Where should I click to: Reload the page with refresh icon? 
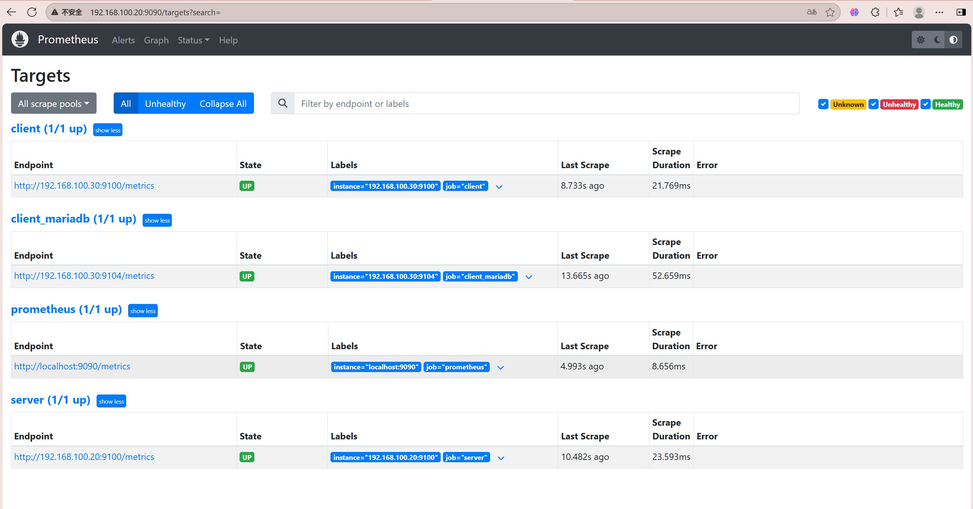coord(32,12)
